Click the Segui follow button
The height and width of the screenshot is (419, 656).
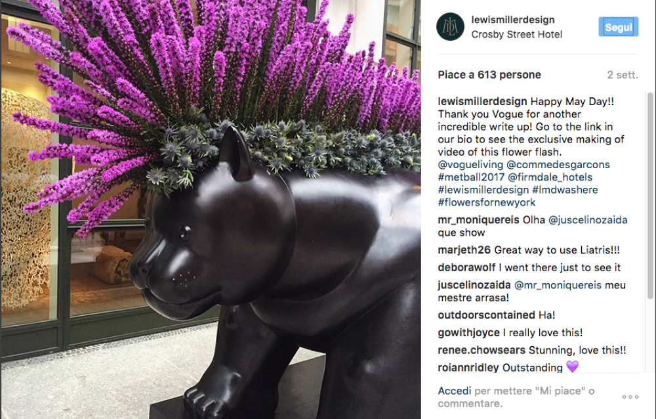619,27
